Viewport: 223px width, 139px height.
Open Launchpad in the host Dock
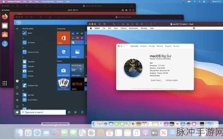pyautogui.click(x=28, y=133)
